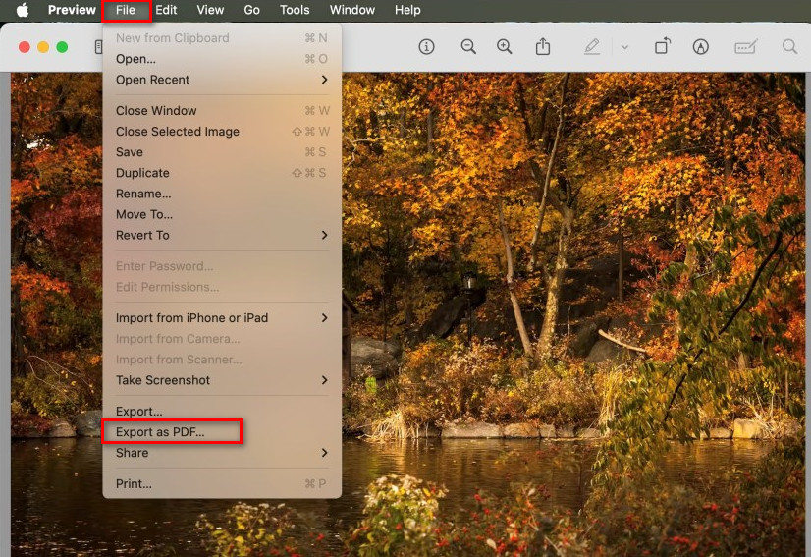Expand the Revert To submenu
Image resolution: width=811 pixels, height=557 pixels.
tap(223, 235)
